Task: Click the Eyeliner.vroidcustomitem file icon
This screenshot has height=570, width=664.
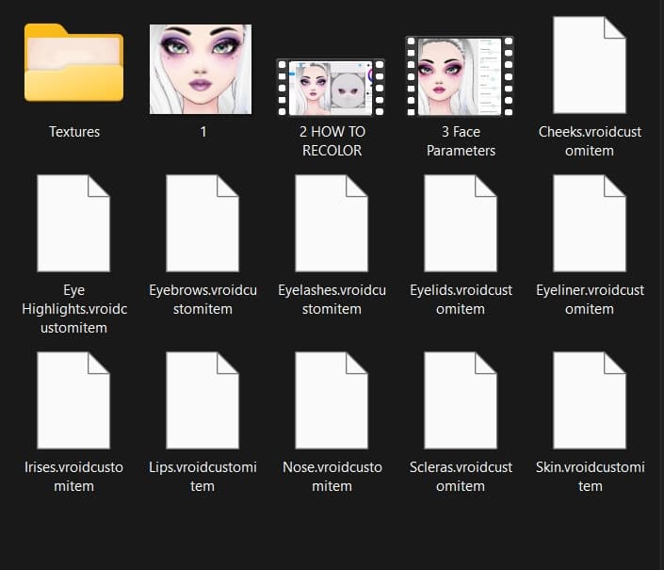Action: pos(590,223)
